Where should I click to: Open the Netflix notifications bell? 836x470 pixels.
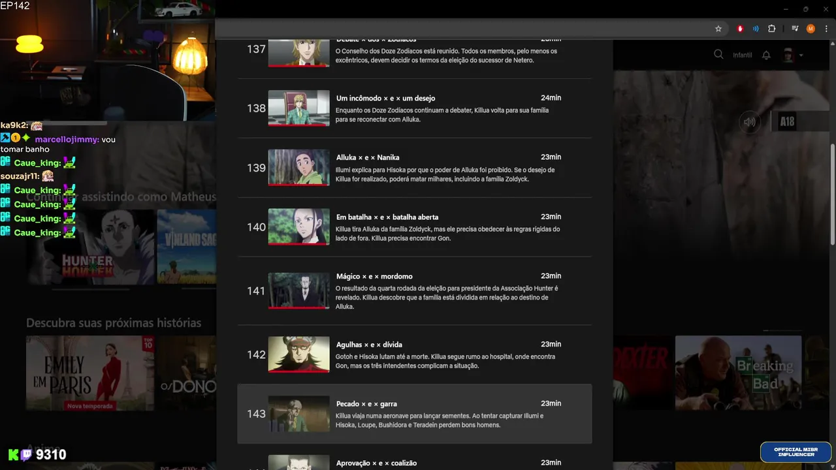pos(766,55)
